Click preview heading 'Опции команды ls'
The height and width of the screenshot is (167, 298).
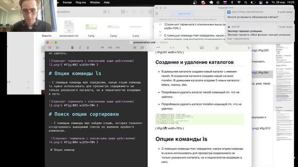coord(181,139)
